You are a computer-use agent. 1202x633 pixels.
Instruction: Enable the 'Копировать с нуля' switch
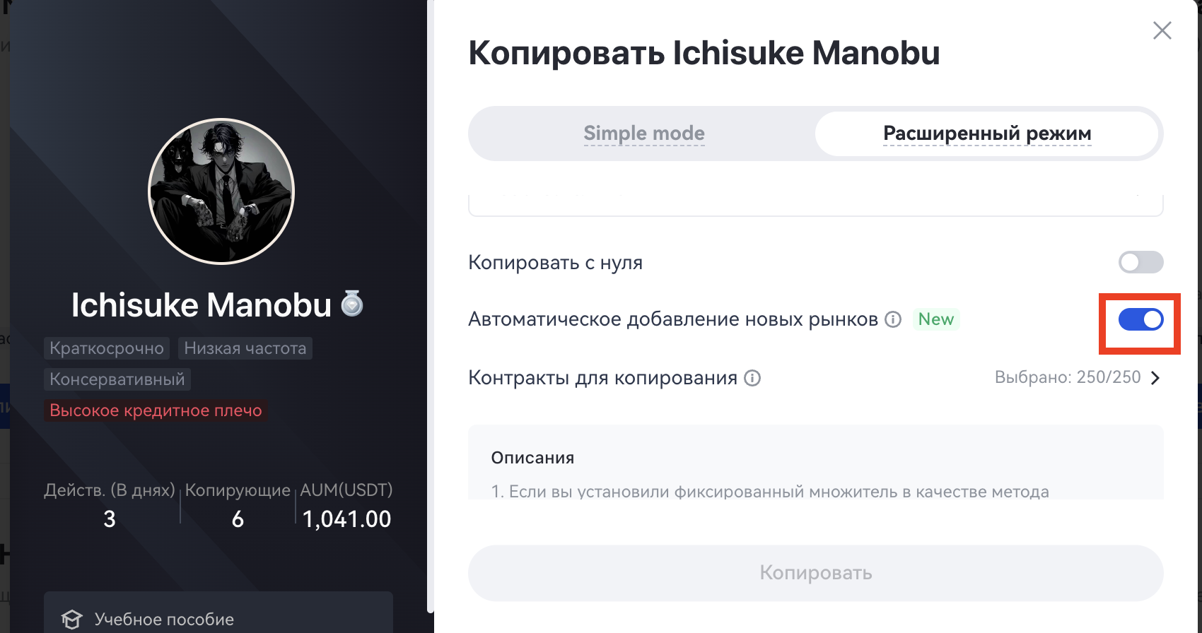coord(1140,262)
